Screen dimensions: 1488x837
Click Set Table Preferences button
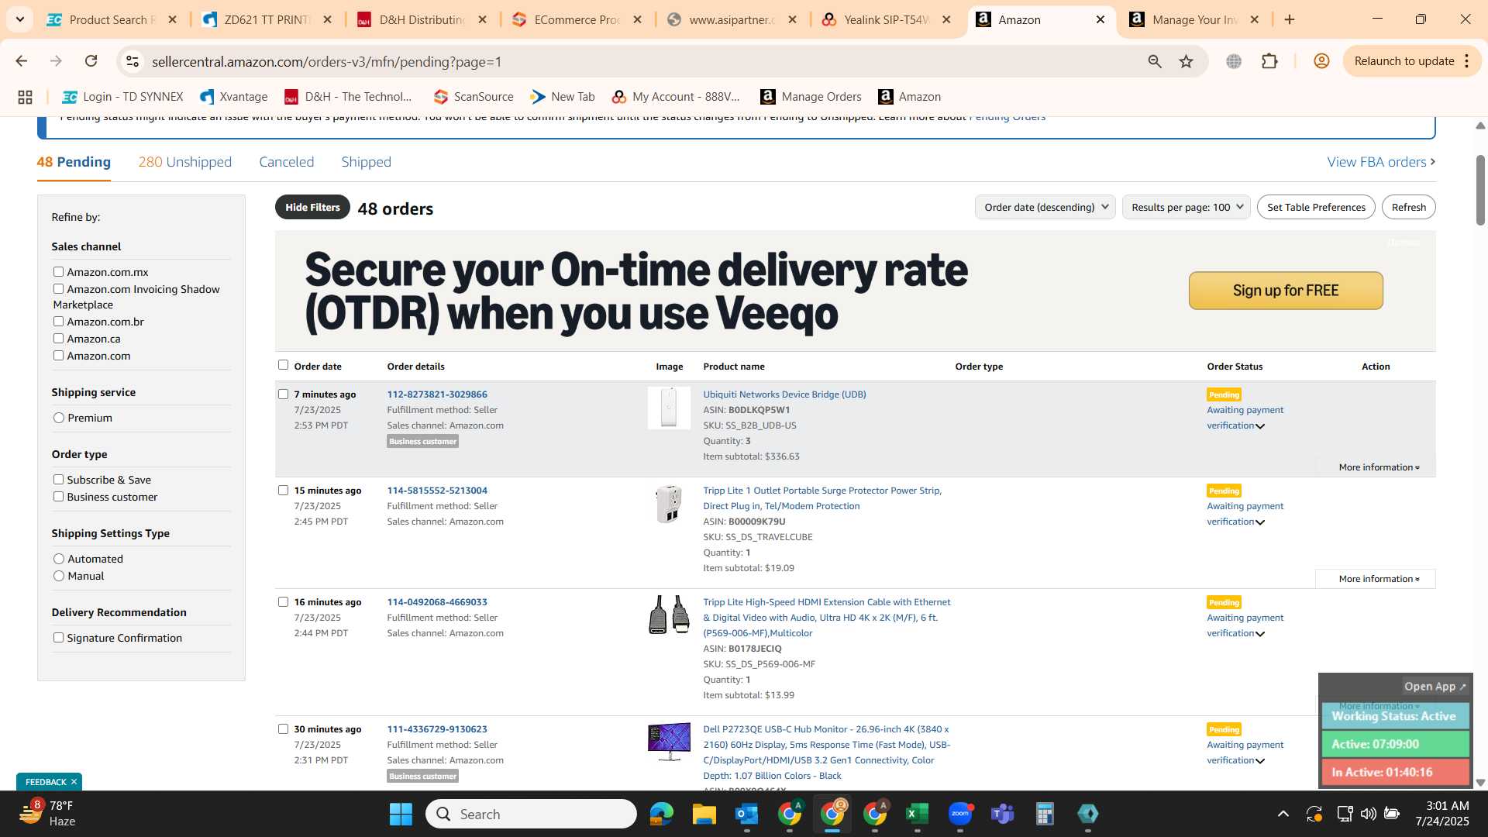click(x=1316, y=207)
